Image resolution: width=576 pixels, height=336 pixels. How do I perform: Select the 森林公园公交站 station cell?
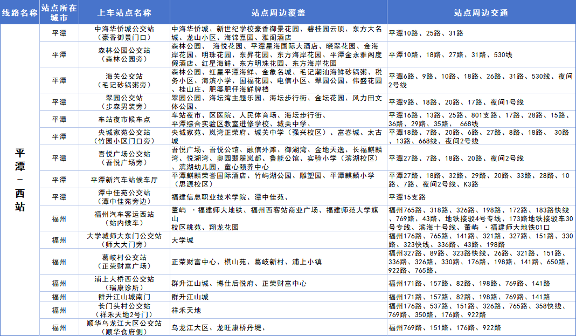[x=124, y=54]
